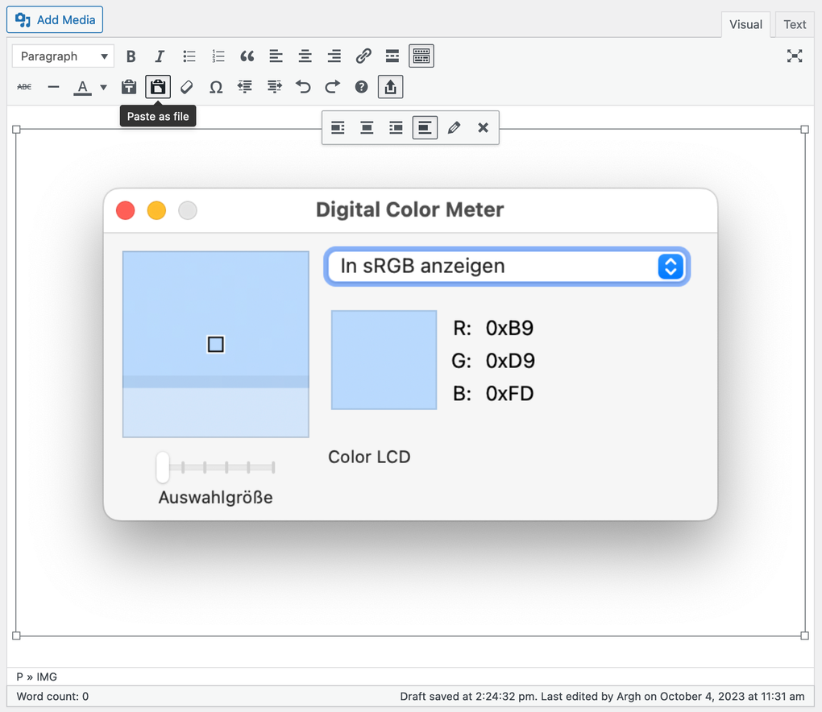
Task: Click the bottom-right image resize handle
Action: 805,635
